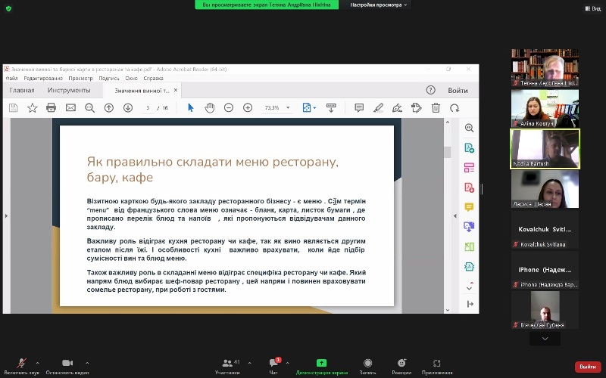Select the Hand pan tool
The height and width of the screenshot is (378, 606).
pyautogui.click(x=209, y=108)
